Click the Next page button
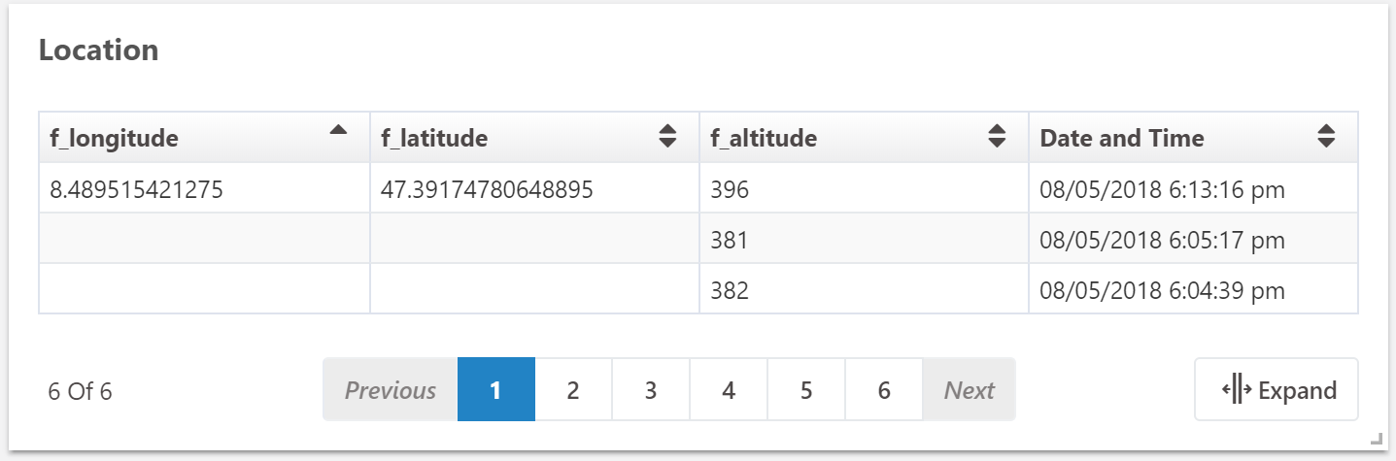 (x=970, y=390)
